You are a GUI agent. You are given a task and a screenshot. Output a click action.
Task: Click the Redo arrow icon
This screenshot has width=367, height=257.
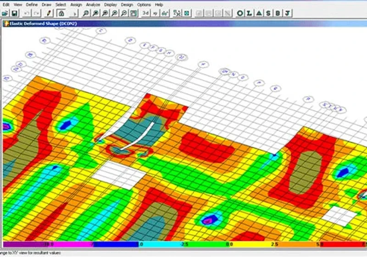(x=37, y=13)
